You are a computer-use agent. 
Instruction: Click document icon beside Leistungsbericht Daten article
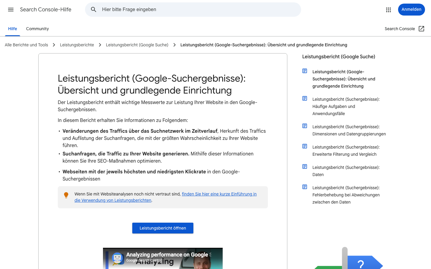305,166
